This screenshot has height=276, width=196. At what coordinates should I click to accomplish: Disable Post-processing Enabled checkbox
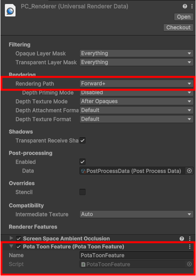point(82,162)
